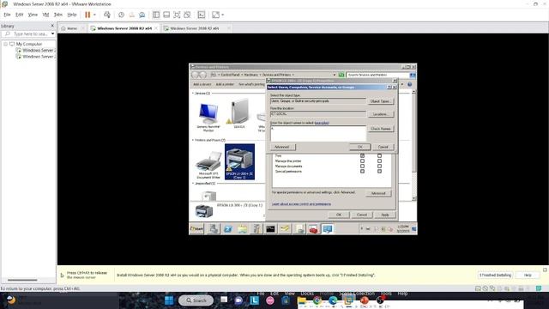Open the View menu in VMware
The image size is (549, 309).
[x=33, y=15]
